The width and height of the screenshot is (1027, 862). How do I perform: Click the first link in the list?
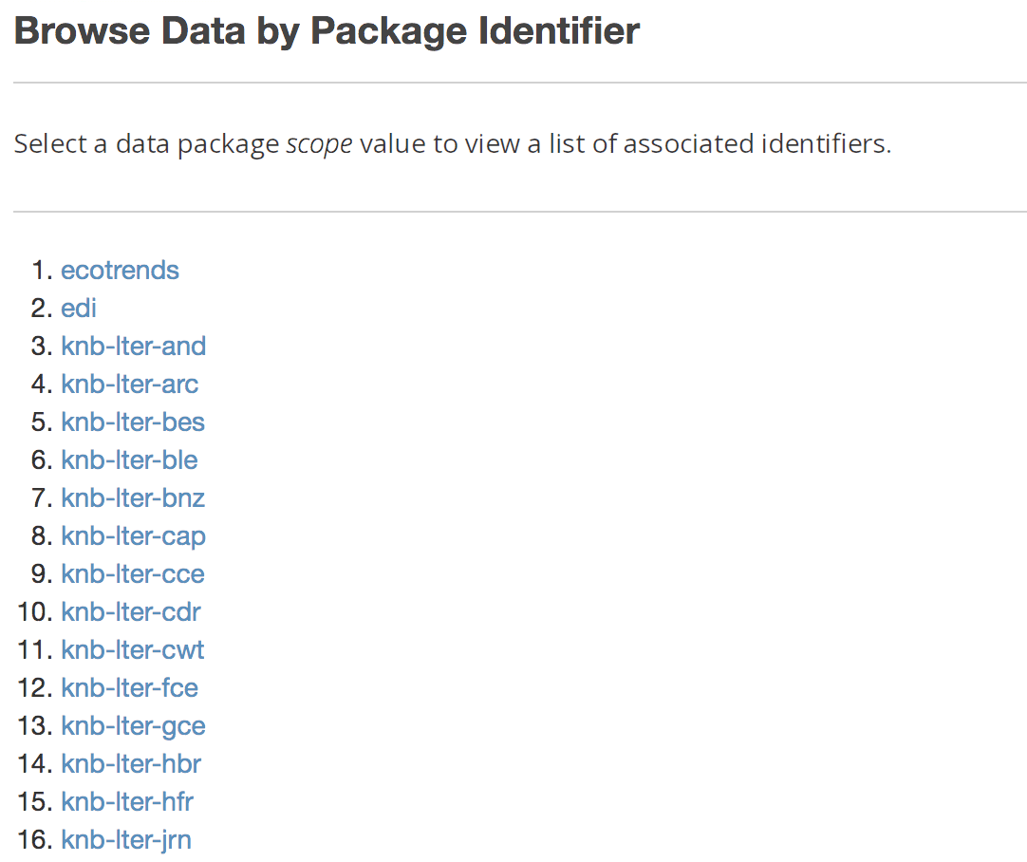120,270
